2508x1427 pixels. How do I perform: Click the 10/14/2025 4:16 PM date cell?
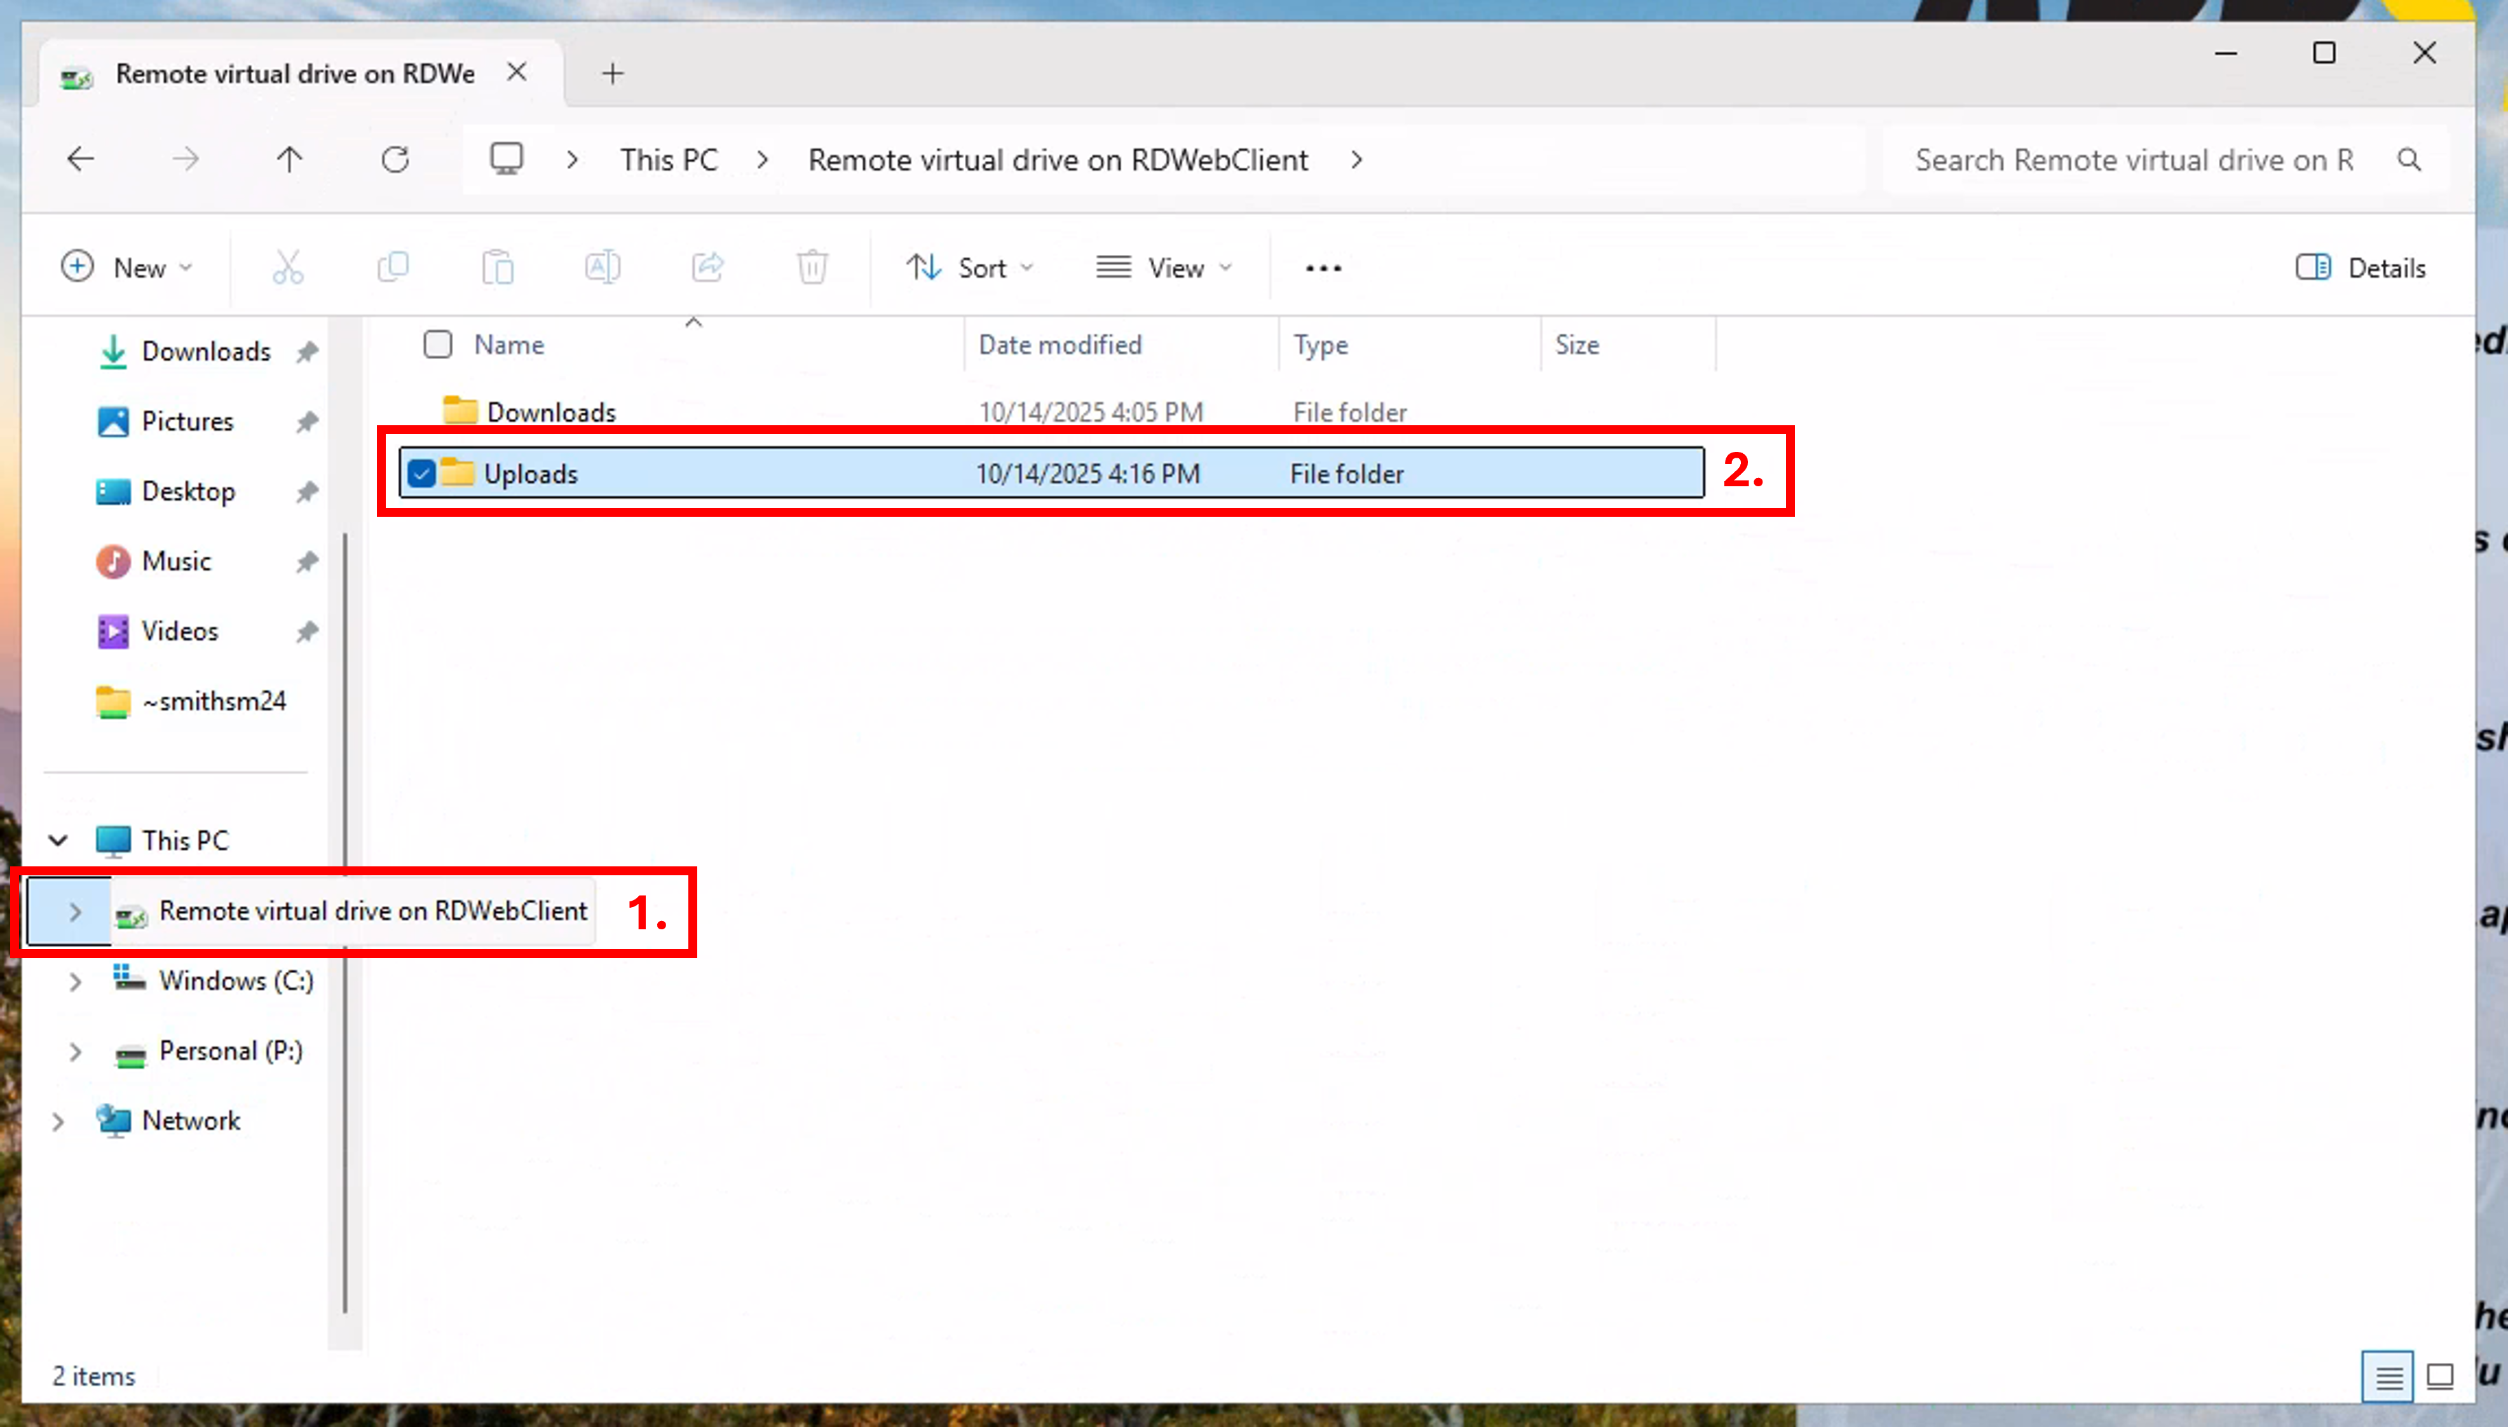coord(1087,474)
